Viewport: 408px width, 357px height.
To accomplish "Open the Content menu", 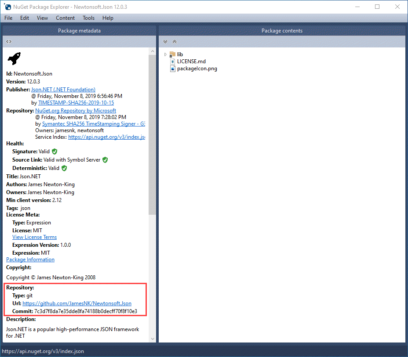I will (65, 18).
